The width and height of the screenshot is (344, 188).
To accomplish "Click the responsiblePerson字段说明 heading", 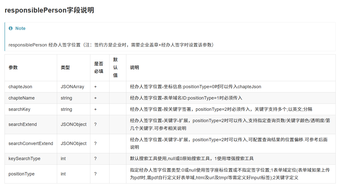I will click(49, 10).
